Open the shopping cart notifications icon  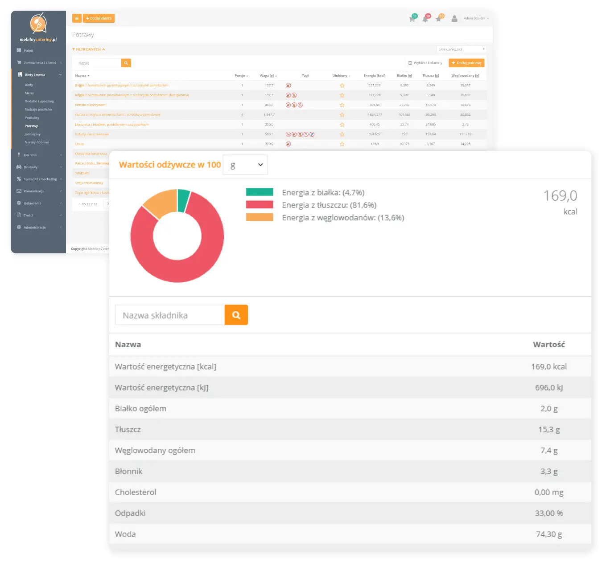point(412,19)
